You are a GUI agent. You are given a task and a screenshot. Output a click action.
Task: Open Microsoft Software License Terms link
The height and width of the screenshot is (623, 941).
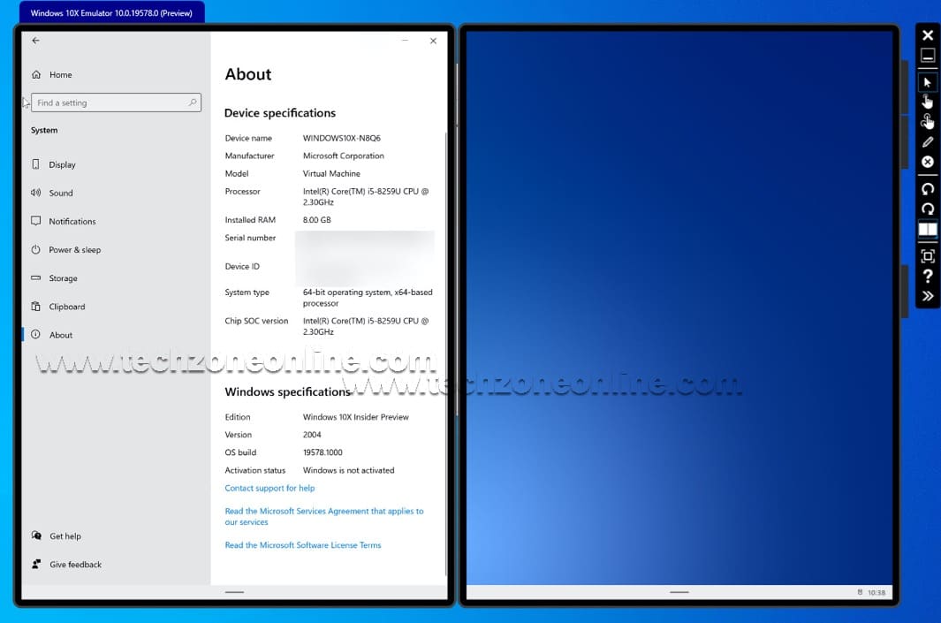(302, 545)
